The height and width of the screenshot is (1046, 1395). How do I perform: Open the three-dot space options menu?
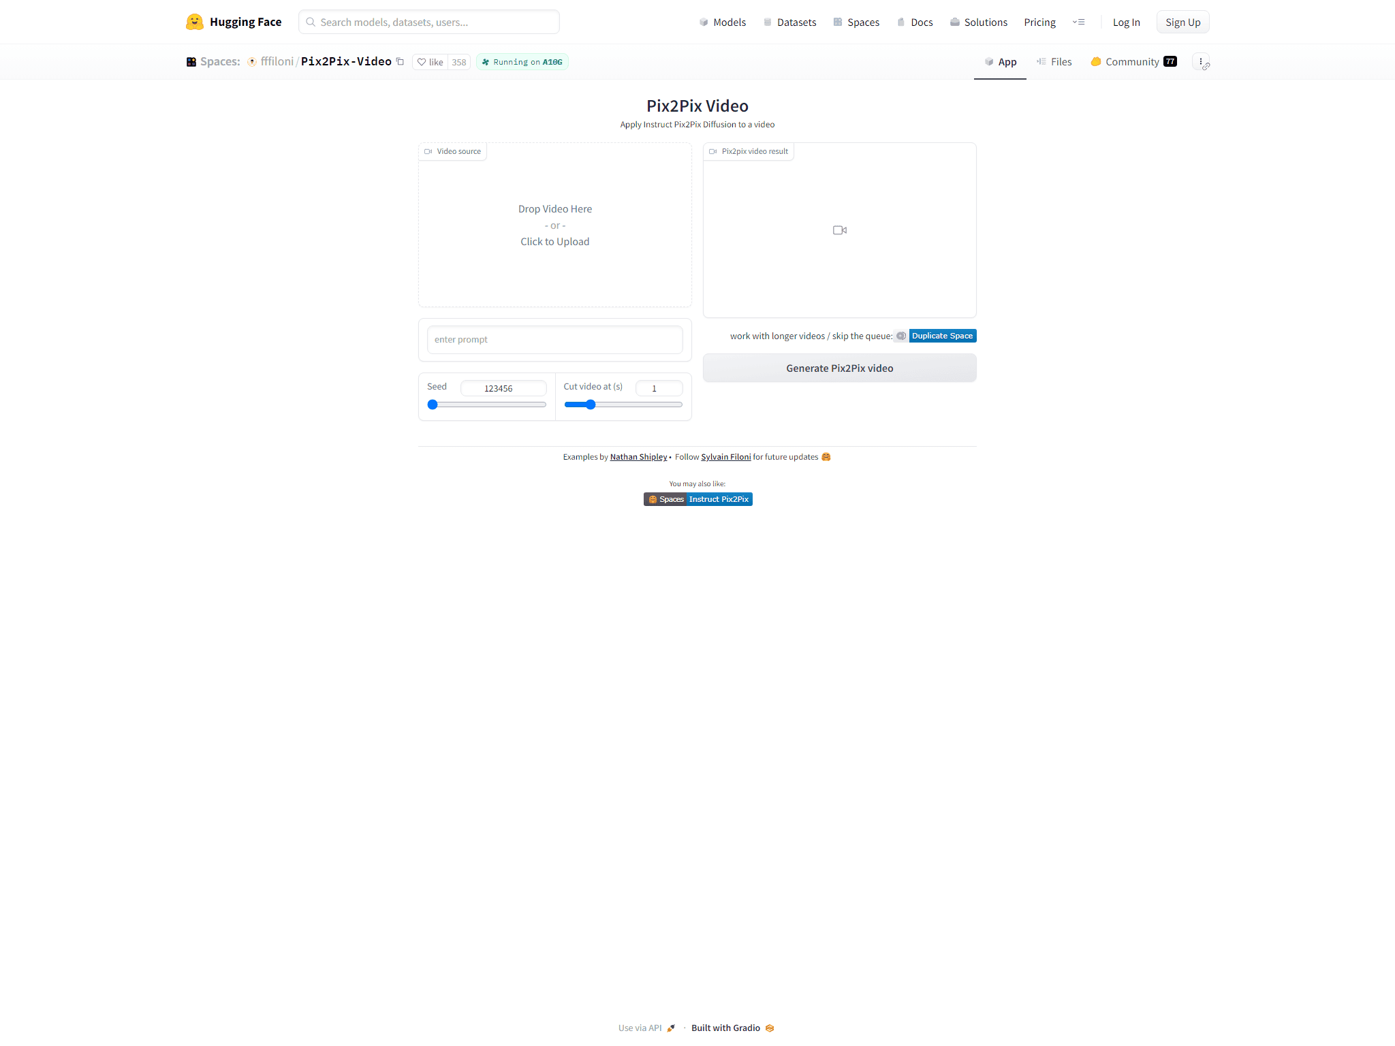point(1201,62)
